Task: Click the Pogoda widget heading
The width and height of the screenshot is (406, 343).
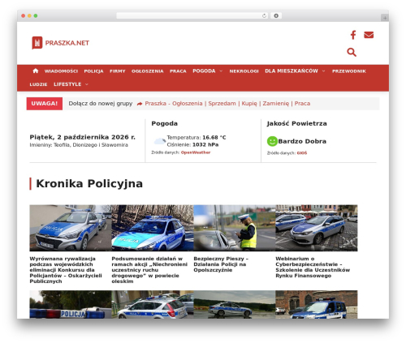Action: [165, 123]
